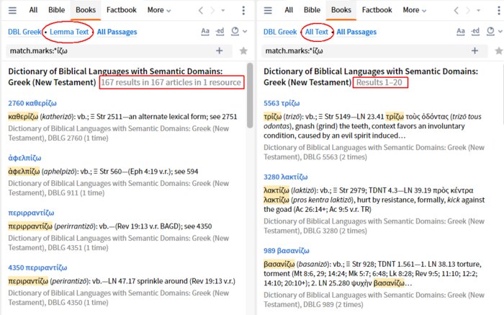The height and width of the screenshot is (315, 504).
Task: Open the 4350 περιραντίζω article link
Action: (37, 267)
